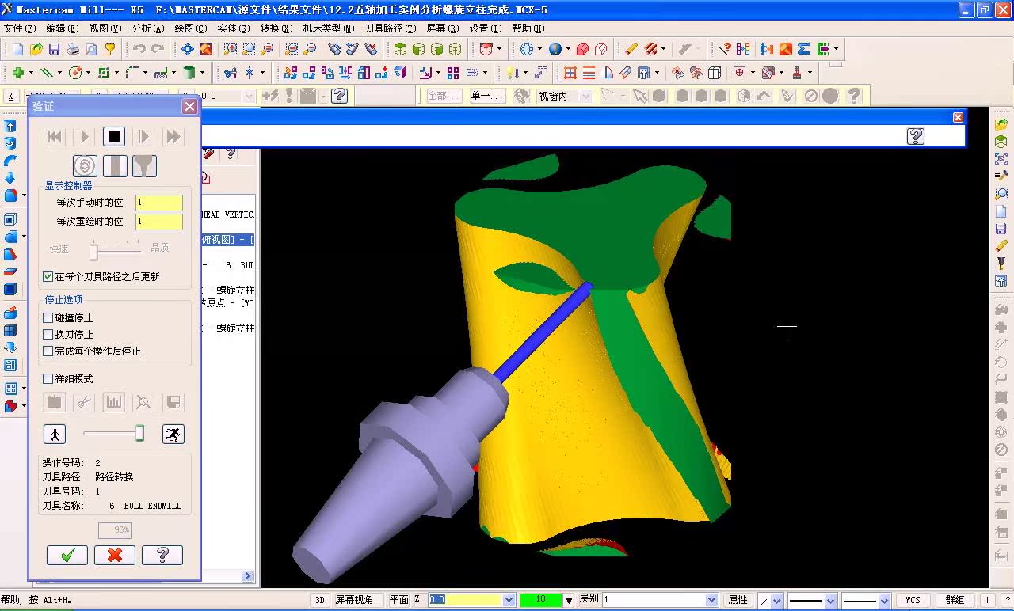The image size is (1014, 611).
Task: Open the 帮助(H) menu
Action: coord(528,28)
